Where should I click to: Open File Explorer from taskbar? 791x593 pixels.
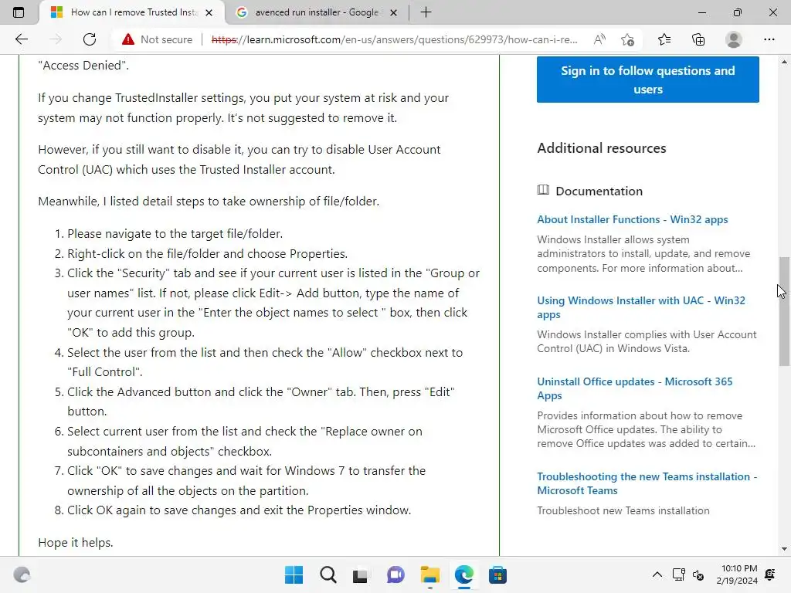429,574
